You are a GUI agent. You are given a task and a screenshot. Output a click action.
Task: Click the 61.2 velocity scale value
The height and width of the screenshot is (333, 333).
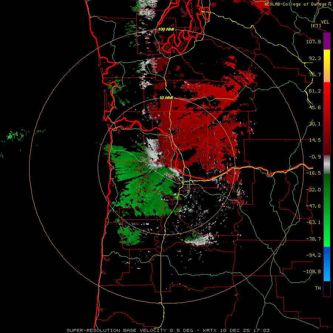pos(315,91)
